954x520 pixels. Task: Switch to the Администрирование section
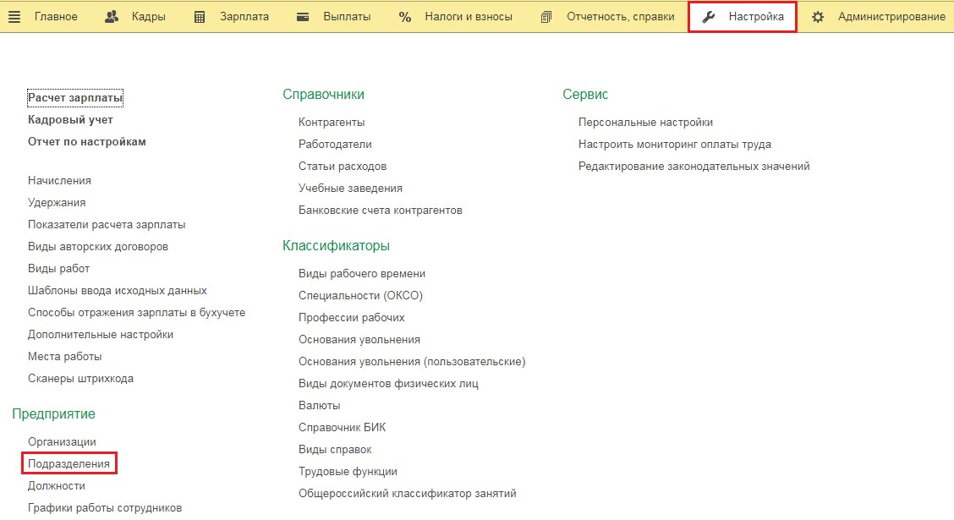pyautogui.click(x=891, y=17)
